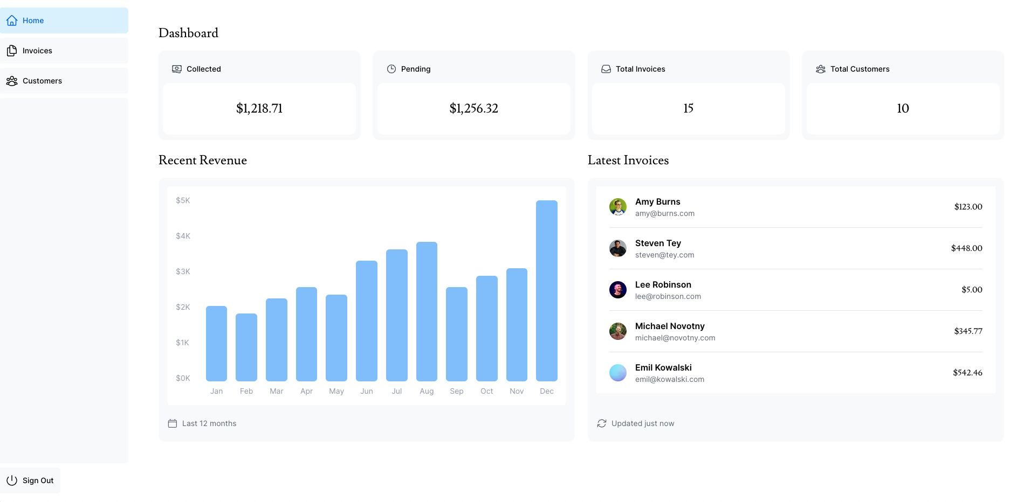Click the Home icon in the sidebar
1010x502 pixels.
[x=12, y=20]
